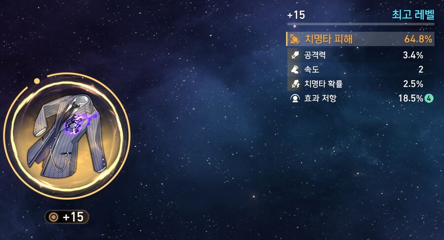
Task: Select the 공격력 substat label
Action: (x=315, y=55)
